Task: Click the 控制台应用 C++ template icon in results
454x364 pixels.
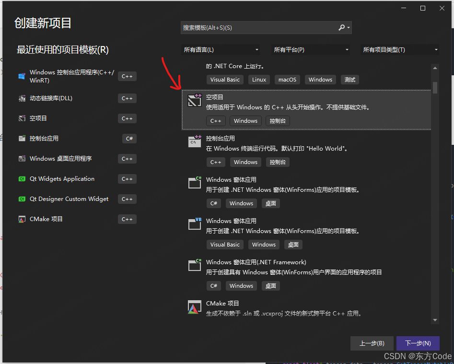Action: 195,141
